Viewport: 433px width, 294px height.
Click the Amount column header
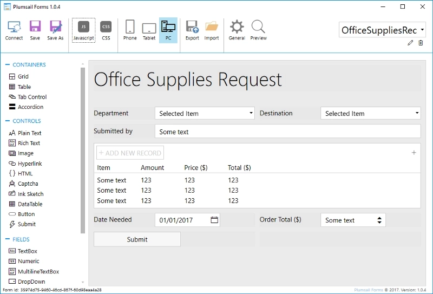[x=153, y=168]
